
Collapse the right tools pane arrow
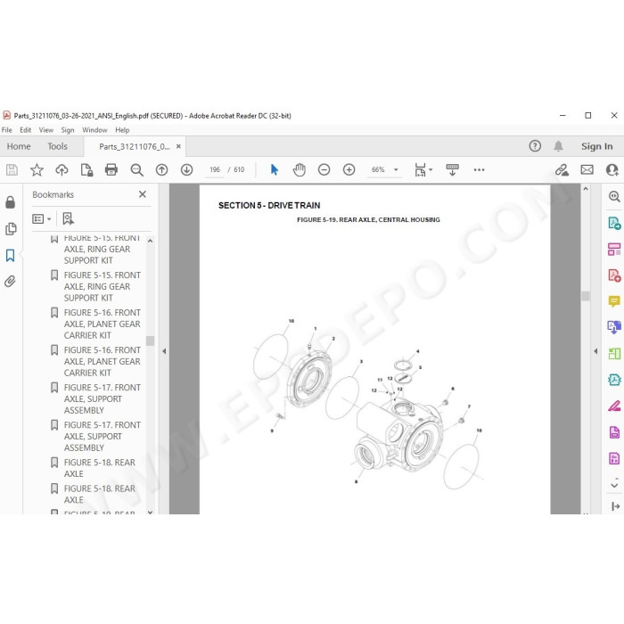click(595, 351)
